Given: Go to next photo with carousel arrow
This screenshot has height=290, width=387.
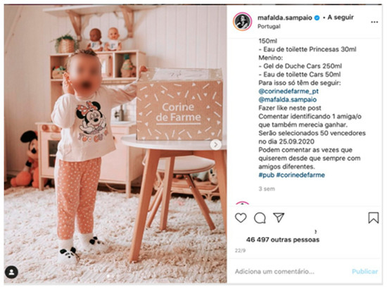Looking at the screenshot, I should [216, 144].
